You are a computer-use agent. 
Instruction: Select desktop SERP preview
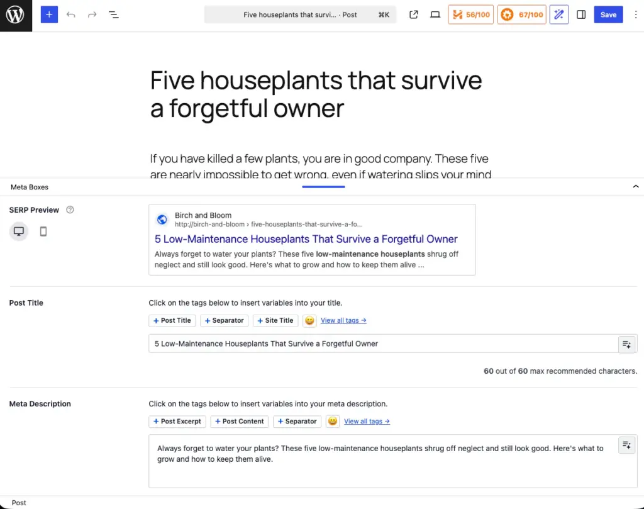tap(19, 232)
